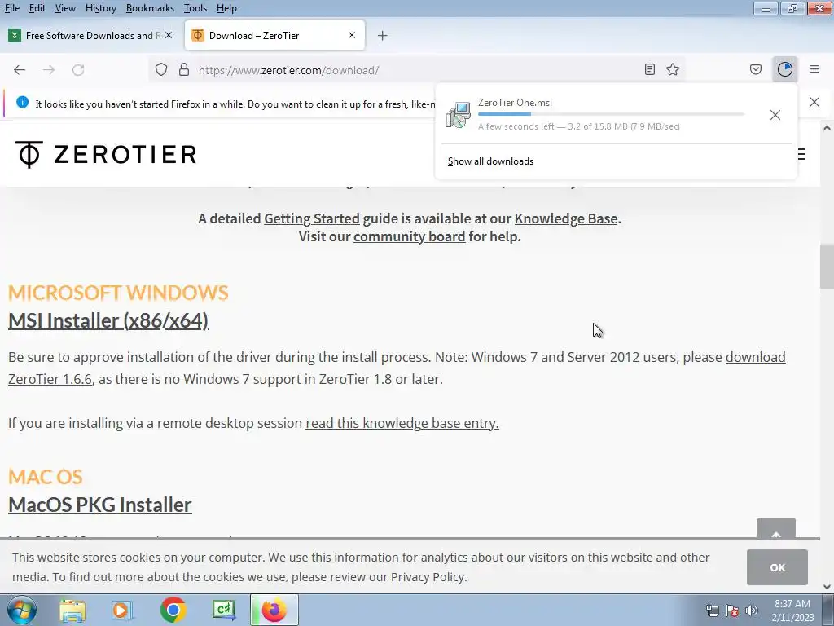Image resolution: width=834 pixels, height=626 pixels.
Task: Toggle the Downloads toolbar button
Action: point(785,69)
